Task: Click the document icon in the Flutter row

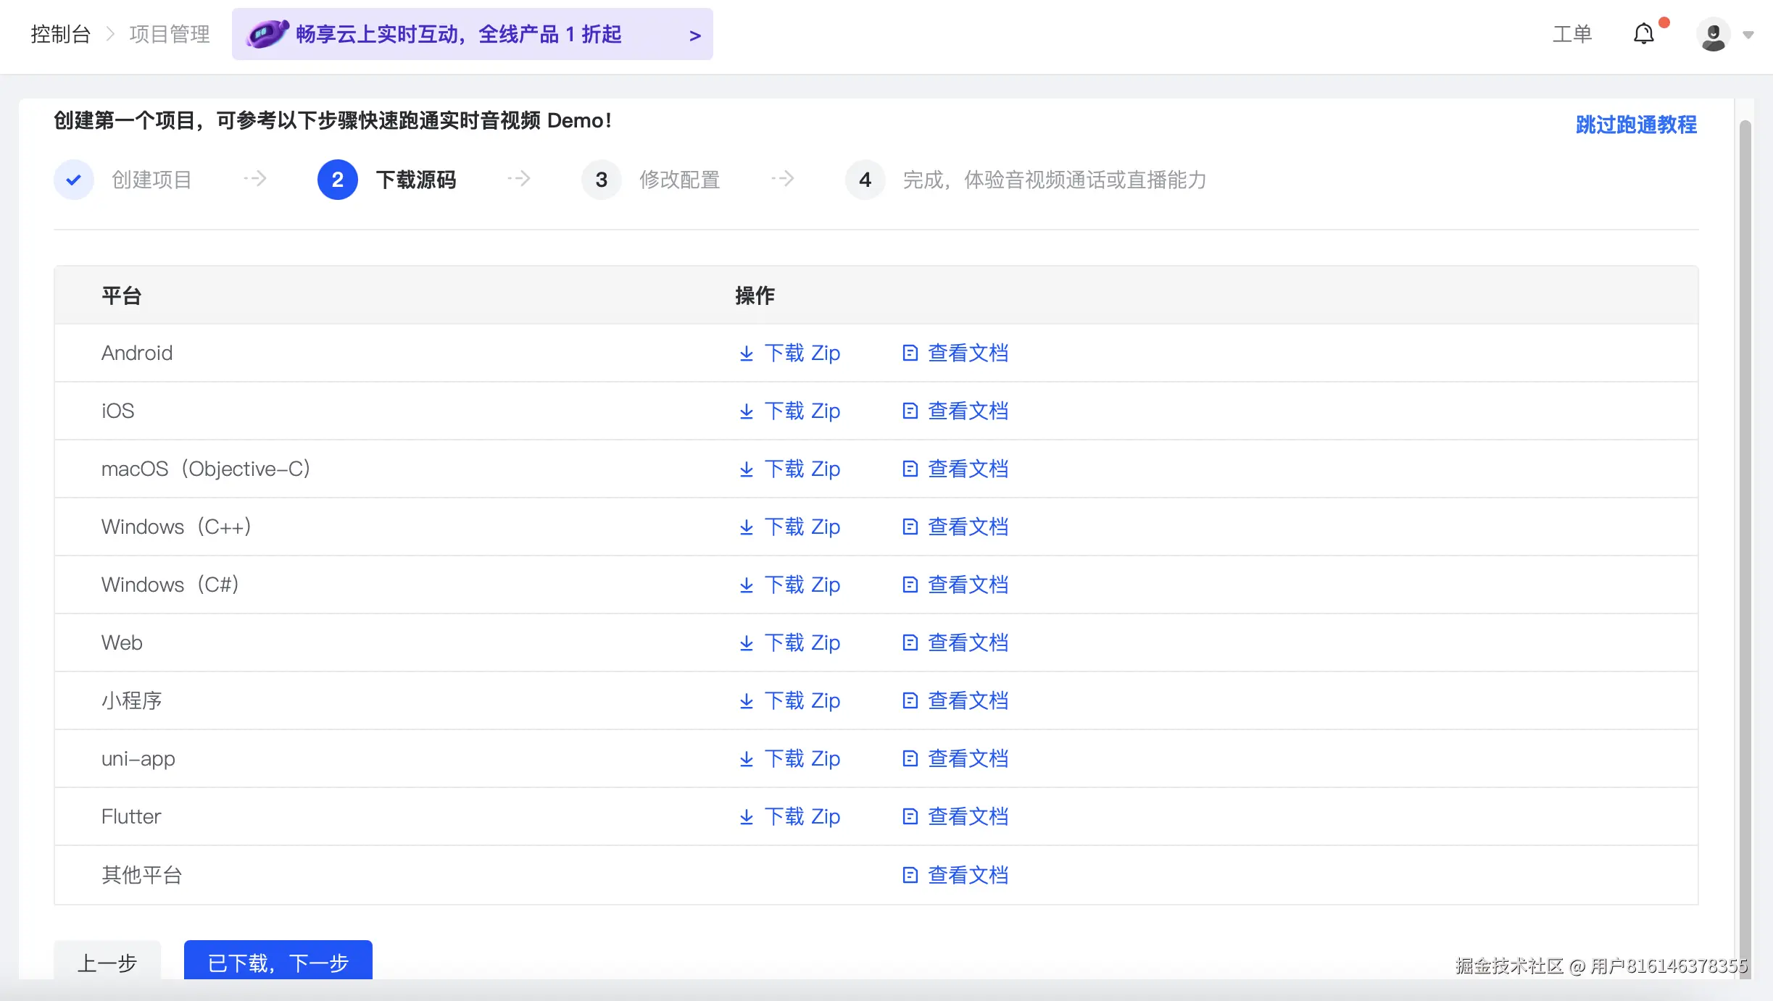Action: point(910,817)
